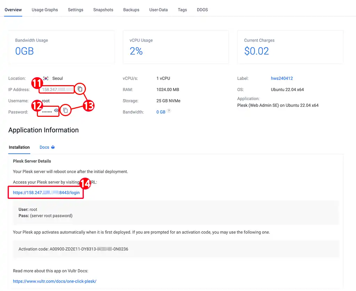Copy the password with the clipboard icon
Image resolution: width=356 pixels, height=291 pixels.
click(65, 110)
